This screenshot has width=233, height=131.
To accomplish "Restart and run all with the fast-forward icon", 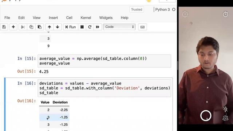I will click(x=98, y=27).
